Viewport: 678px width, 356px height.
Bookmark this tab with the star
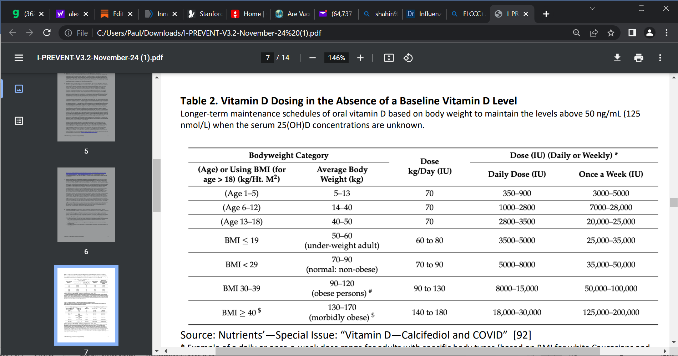point(611,33)
